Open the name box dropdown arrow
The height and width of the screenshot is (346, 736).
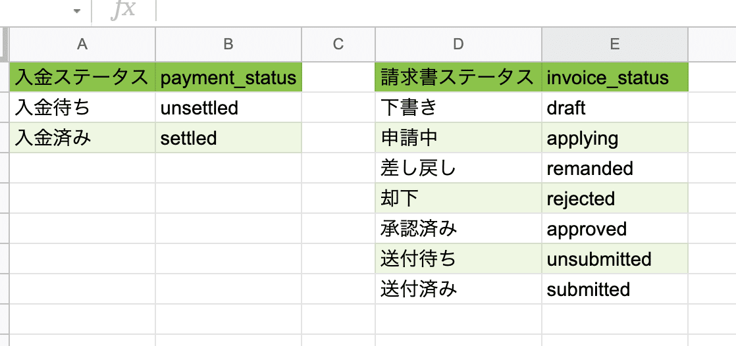click(78, 11)
